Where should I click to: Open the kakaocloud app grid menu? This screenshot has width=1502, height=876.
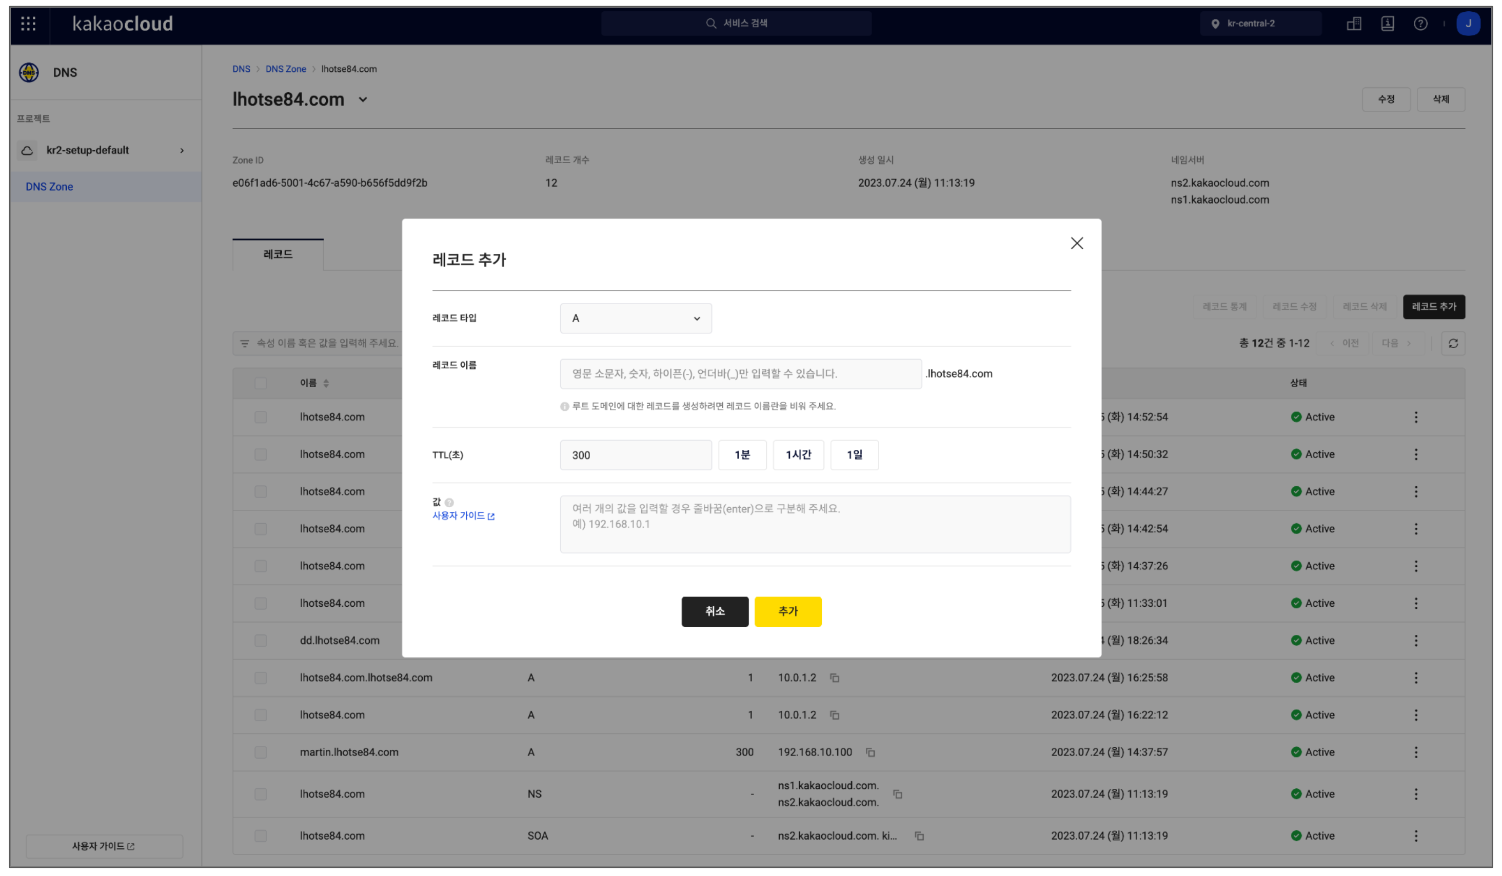click(x=28, y=23)
